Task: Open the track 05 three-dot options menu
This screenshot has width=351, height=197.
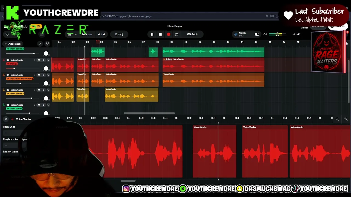Action: coord(34,90)
